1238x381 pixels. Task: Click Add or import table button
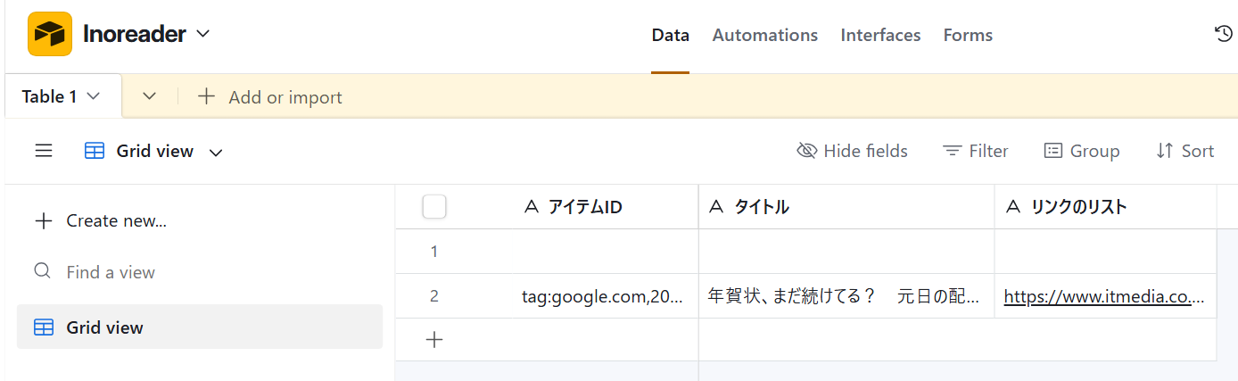tap(270, 96)
